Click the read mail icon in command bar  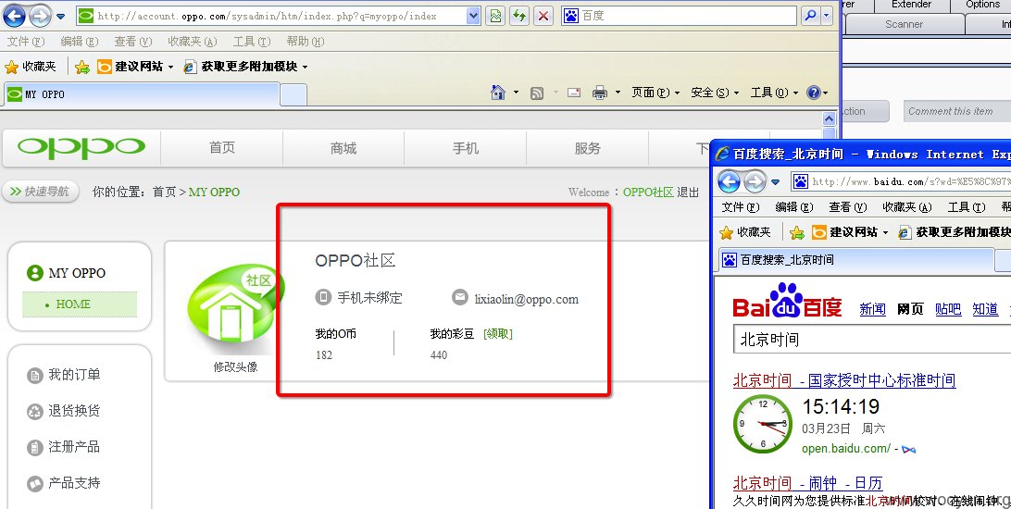574,93
